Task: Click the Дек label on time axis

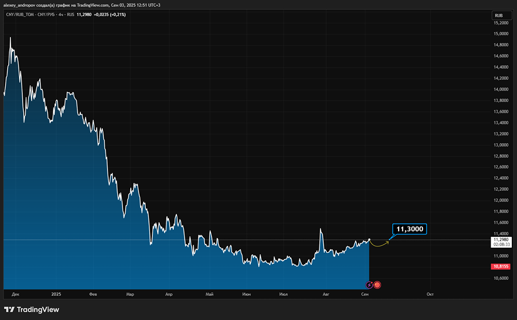Action: pos(16,294)
